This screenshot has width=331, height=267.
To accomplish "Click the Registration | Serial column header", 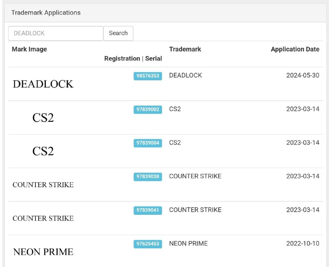I will point(133,59).
